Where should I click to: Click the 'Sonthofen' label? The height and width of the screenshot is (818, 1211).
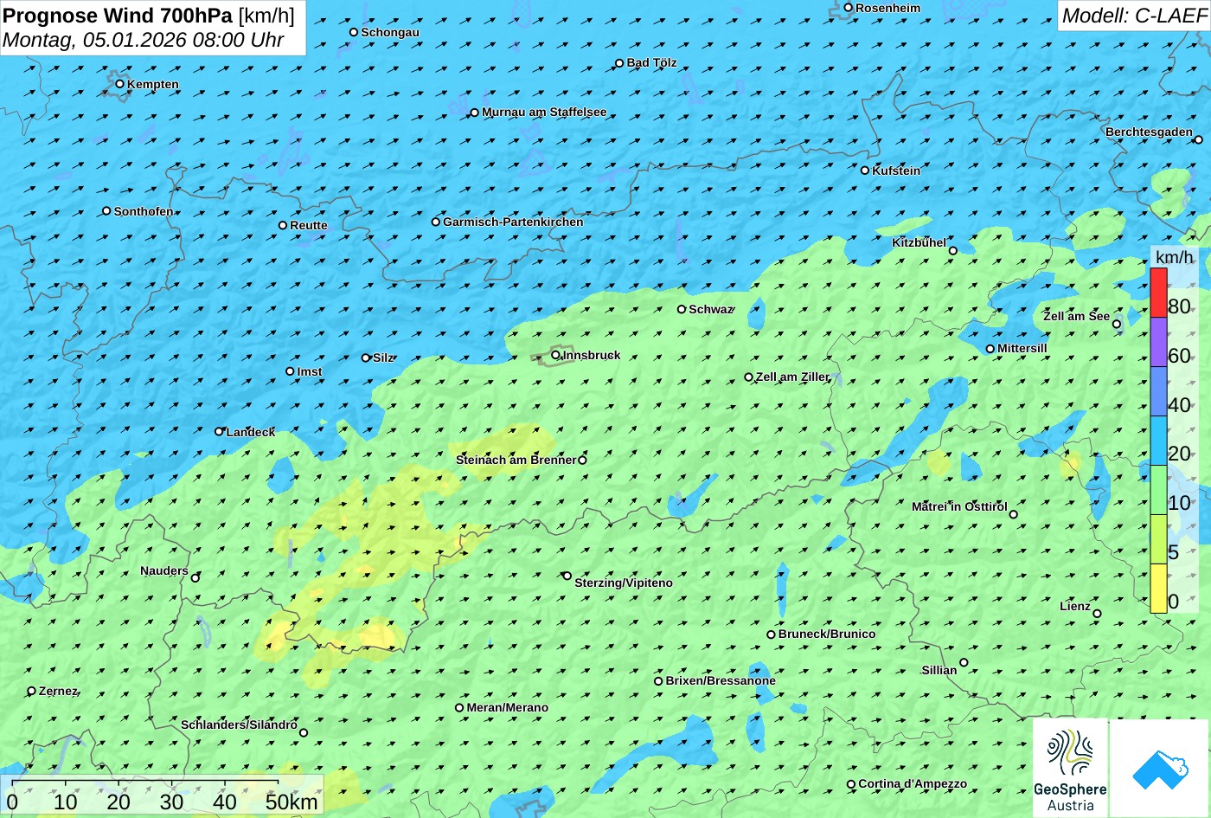(144, 211)
